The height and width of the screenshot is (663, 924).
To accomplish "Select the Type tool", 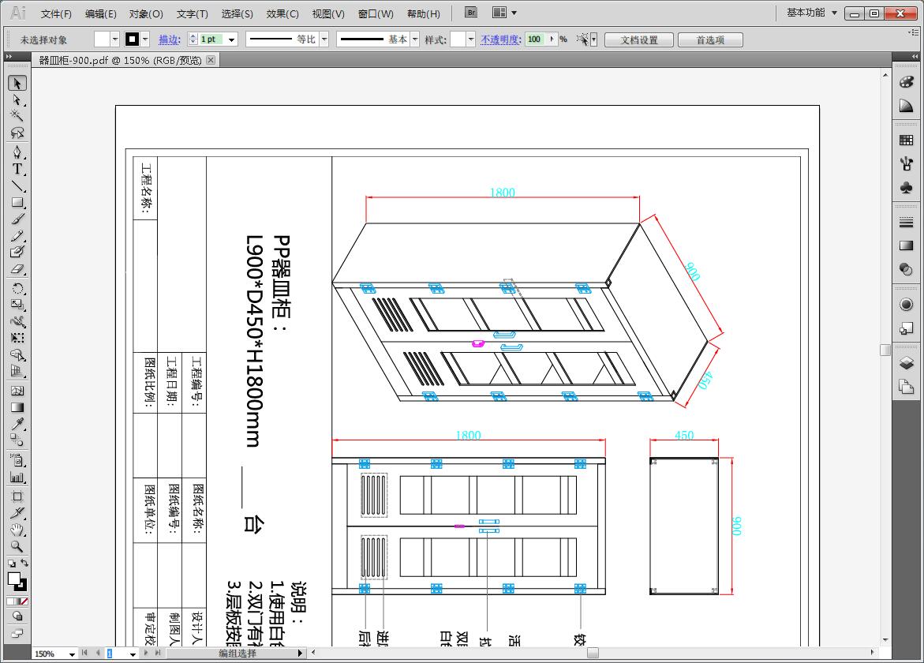I will click(x=17, y=169).
